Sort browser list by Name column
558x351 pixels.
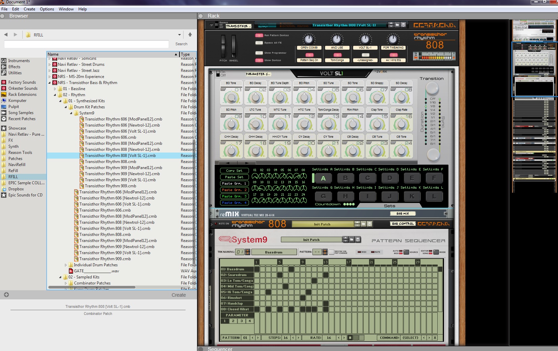pos(113,54)
